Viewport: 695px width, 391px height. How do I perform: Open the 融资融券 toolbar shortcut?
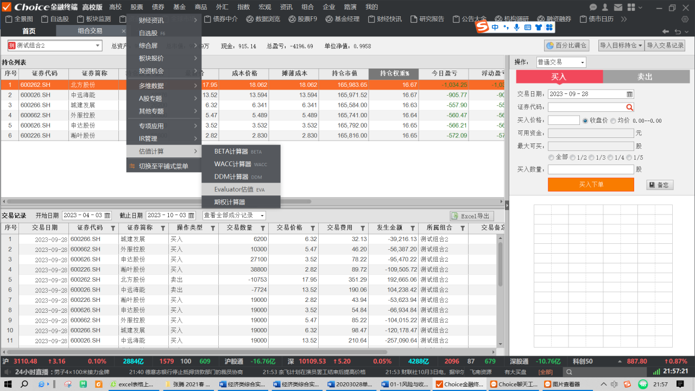[x=554, y=19]
